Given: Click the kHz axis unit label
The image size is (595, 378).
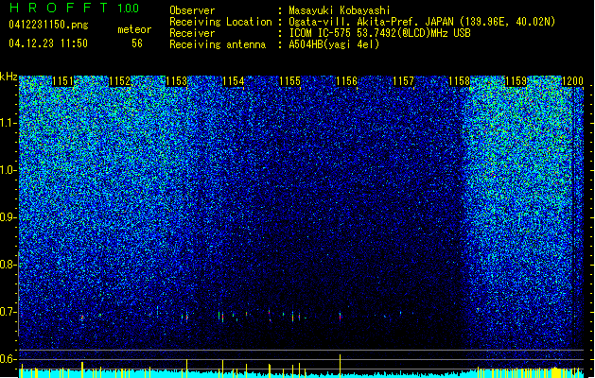Looking at the screenshot, I should coord(9,77).
